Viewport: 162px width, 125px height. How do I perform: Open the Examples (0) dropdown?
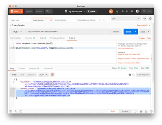tap(144, 25)
